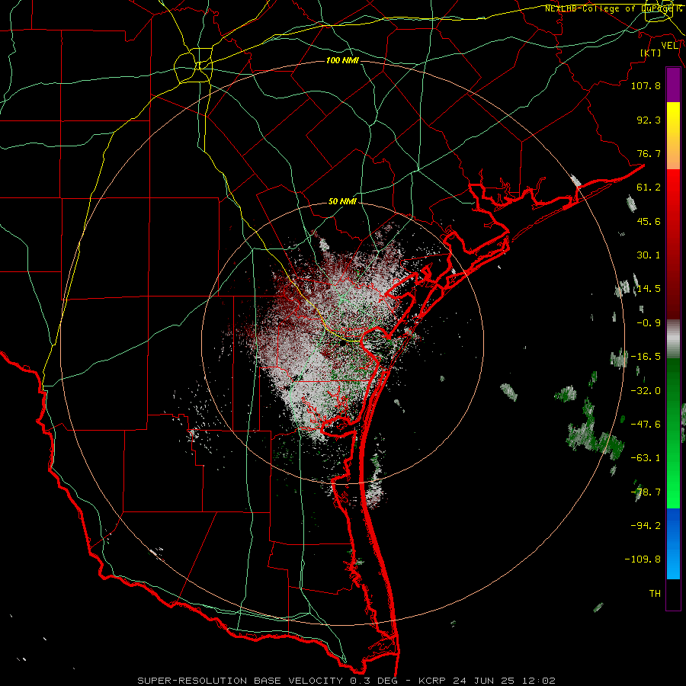Click the VEL legend heading
This screenshot has width=686, height=686.
coord(670,46)
